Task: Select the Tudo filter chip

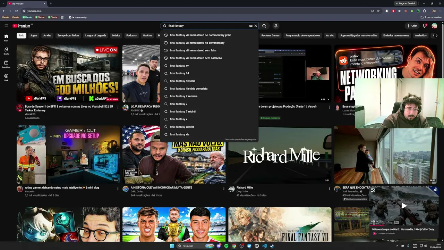Action: coord(22,35)
